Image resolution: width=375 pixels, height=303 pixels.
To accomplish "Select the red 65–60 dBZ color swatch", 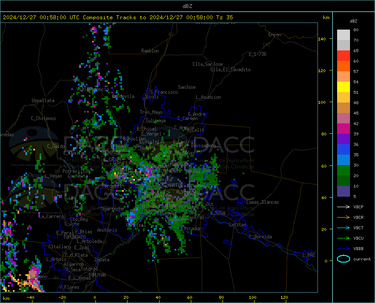I will click(x=343, y=55).
